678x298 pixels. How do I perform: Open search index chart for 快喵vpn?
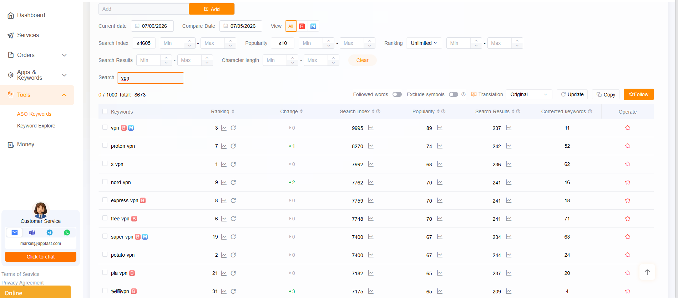[x=371, y=291]
